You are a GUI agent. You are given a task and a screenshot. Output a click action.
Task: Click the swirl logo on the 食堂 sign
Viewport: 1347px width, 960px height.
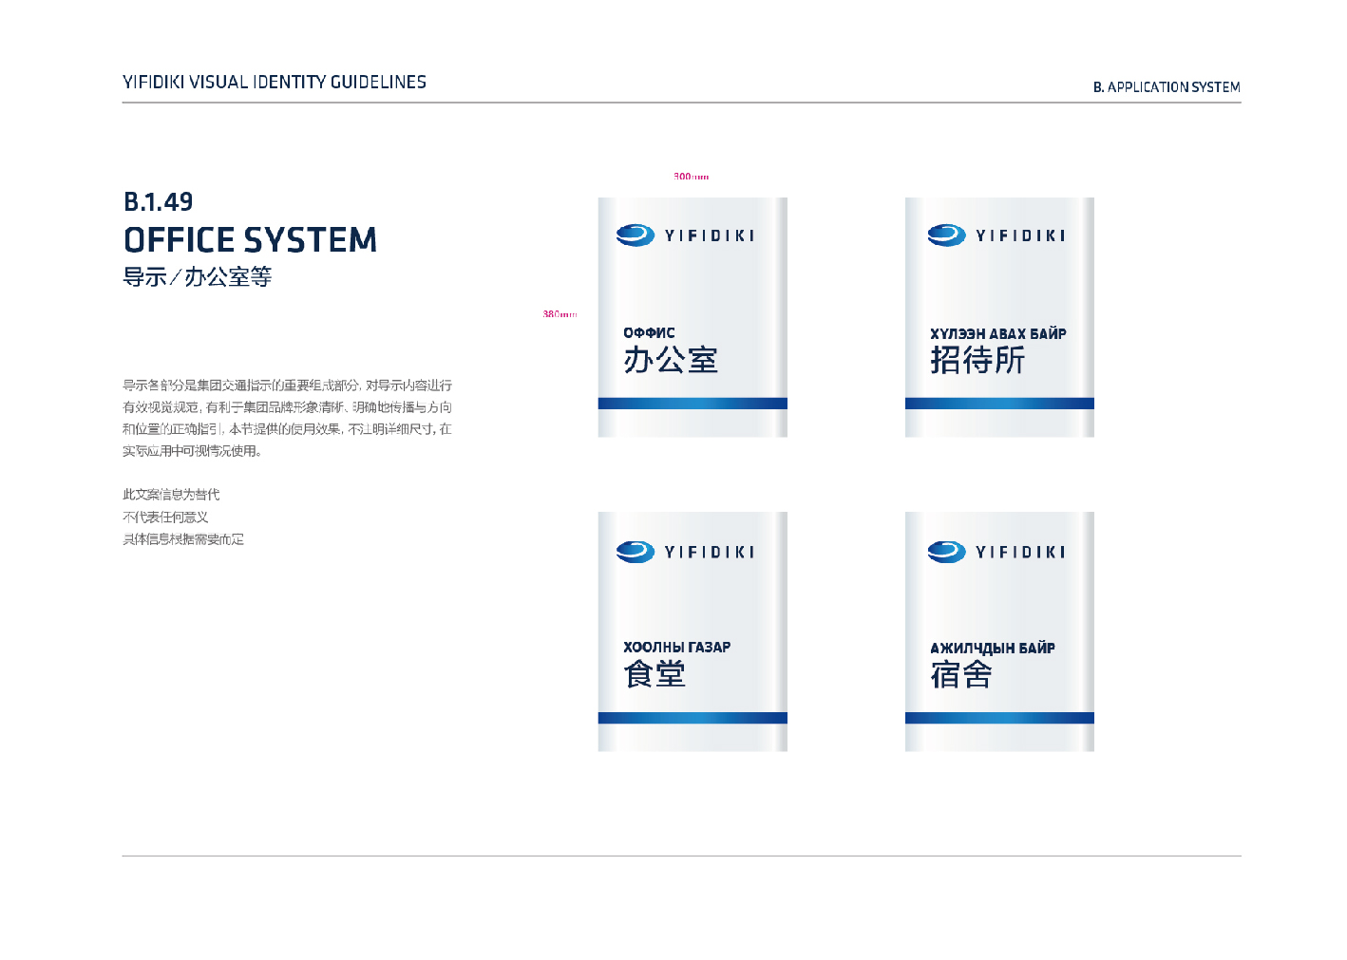[635, 552]
